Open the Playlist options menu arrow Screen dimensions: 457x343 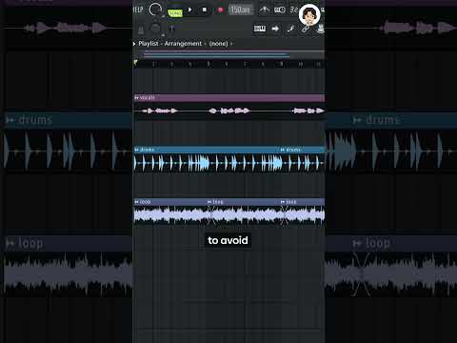(134, 44)
